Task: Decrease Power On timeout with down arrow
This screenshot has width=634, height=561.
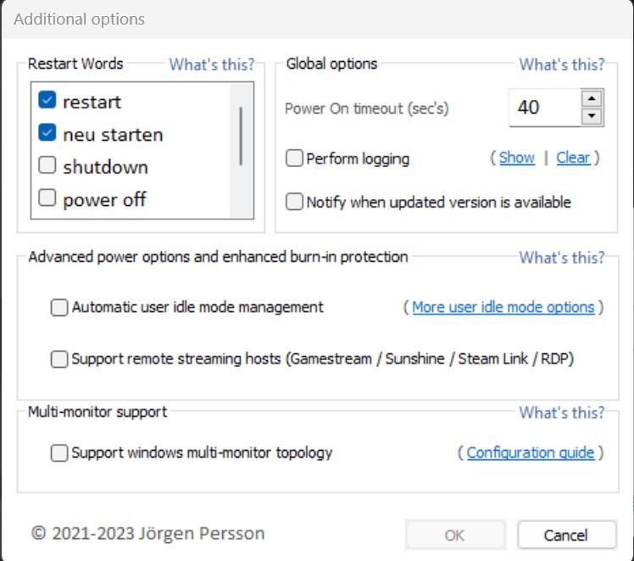Action: click(x=592, y=116)
